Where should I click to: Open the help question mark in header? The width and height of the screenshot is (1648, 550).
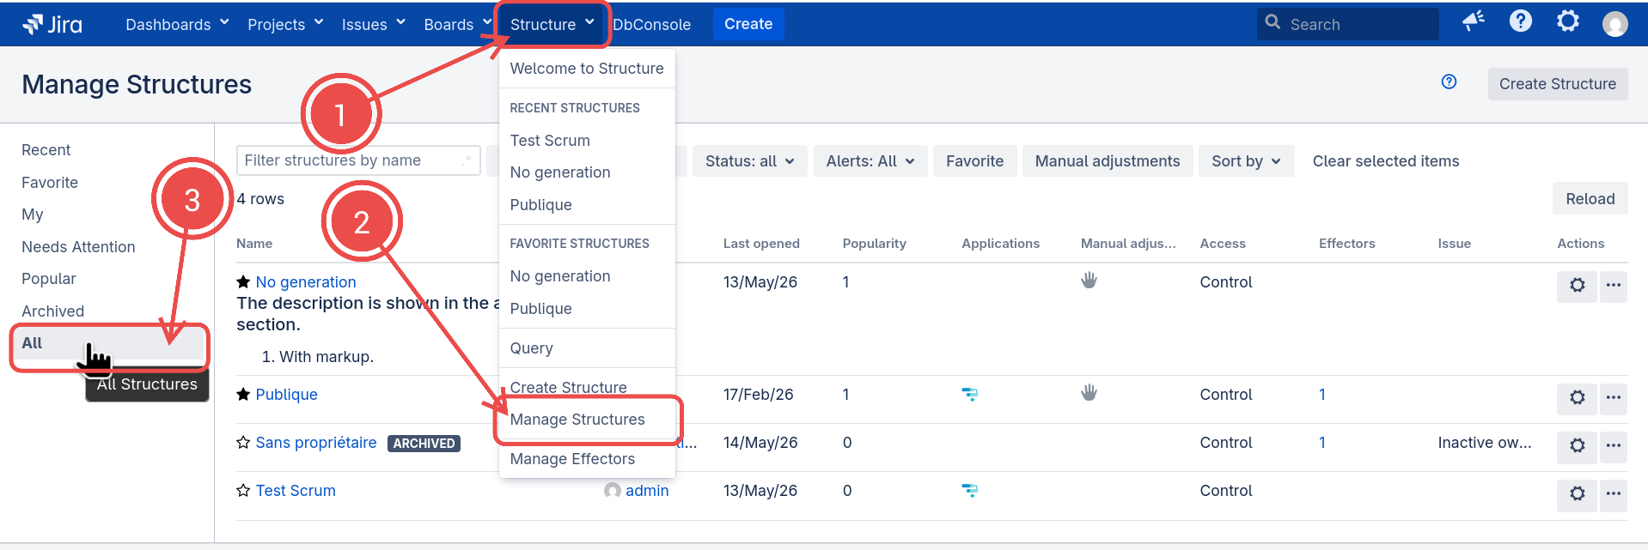[1520, 21]
